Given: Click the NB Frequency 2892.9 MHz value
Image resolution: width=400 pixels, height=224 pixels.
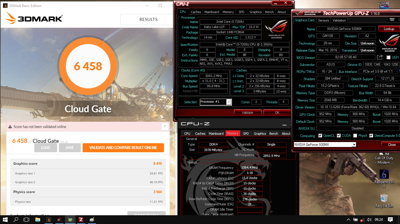Looking at the screenshot, I should pyautogui.click(x=271, y=156).
